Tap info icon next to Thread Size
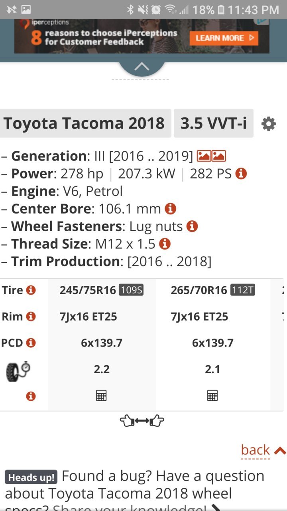The image size is (287, 511). pyautogui.click(x=165, y=244)
